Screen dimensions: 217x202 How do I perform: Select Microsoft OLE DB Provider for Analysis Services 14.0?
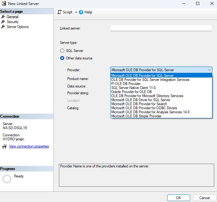coord(161,112)
